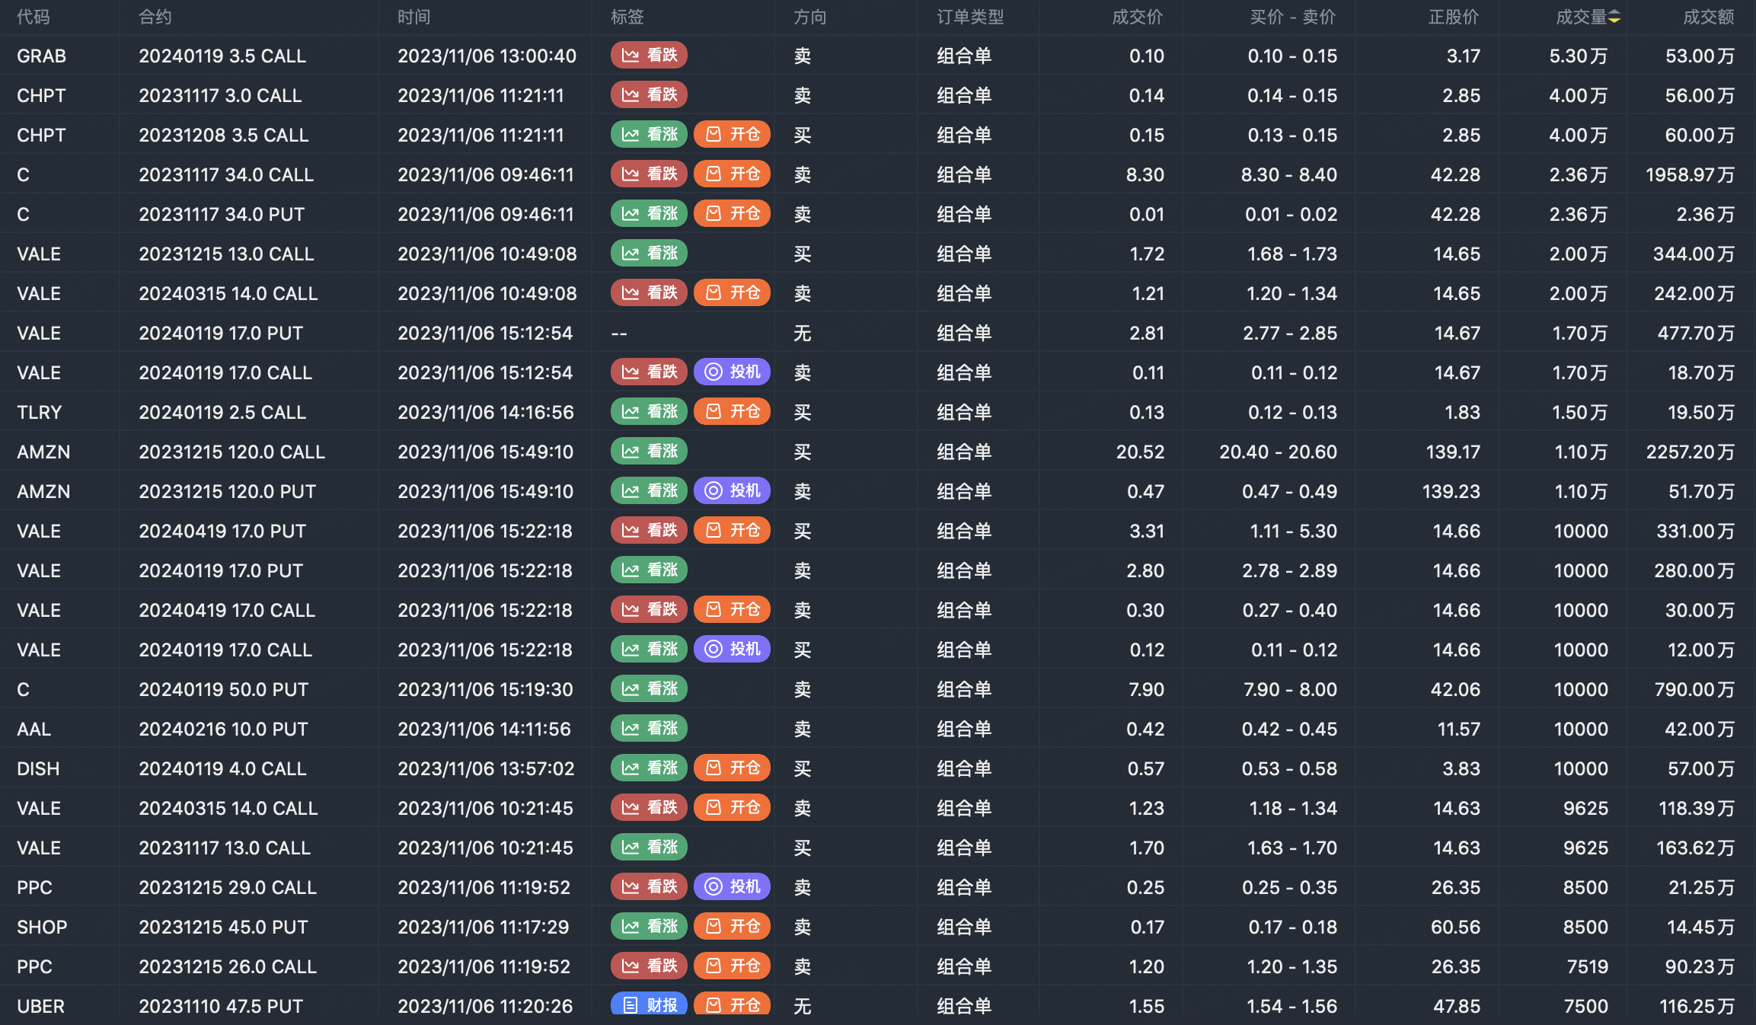This screenshot has height=1025, width=1756.
Task: Click the 2257.20万 turnover value
Action: click(1691, 452)
